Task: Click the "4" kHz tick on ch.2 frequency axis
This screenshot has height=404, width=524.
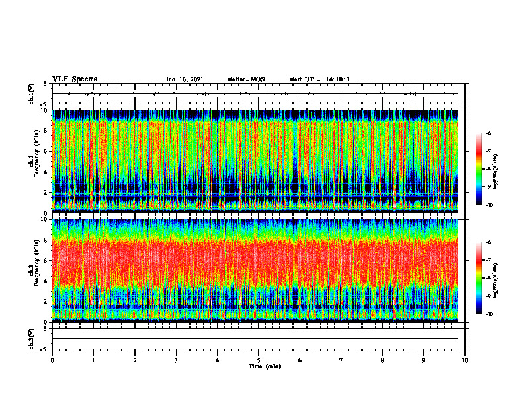Action: tap(46, 281)
